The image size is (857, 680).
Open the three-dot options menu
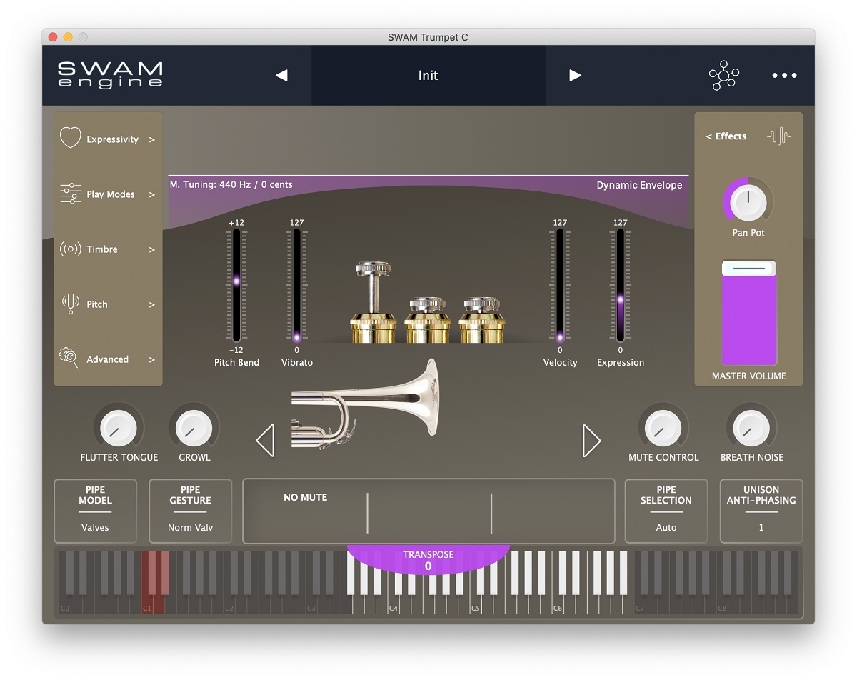[x=784, y=75]
